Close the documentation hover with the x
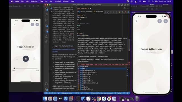The height and width of the screenshot is (102, 182). point(76,7)
